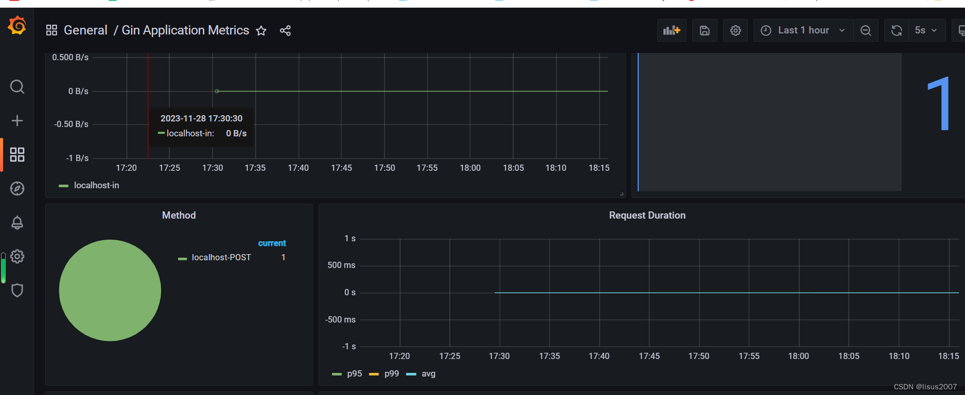965x395 pixels.
Task: Open the search dashboards icon in sidebar
Action: tap(17, 86)
